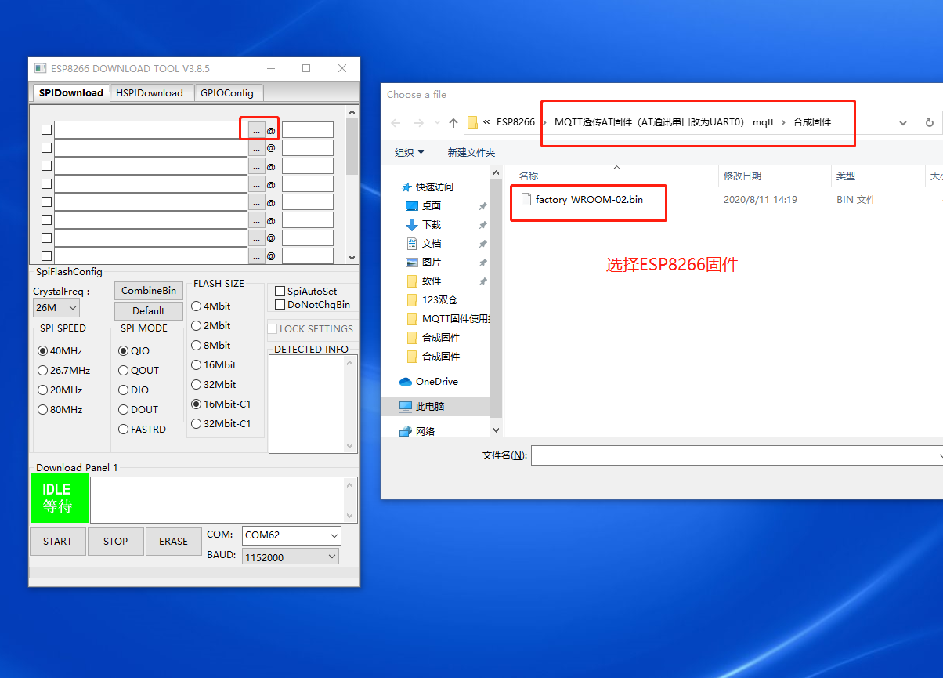Enable the SpiAutoSet checkbox

point(279,291)
